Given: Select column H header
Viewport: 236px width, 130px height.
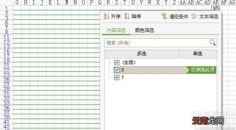Looking at the screenshot, I should tap(26, 3).
